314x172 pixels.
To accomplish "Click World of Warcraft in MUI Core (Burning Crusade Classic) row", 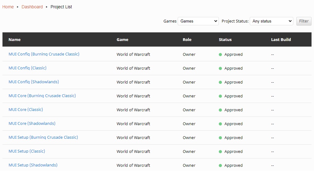I will [134, 96].
